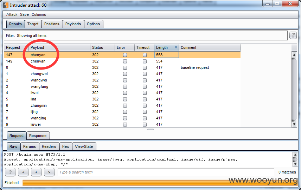
Task: Toggle Timeout checkbox for zhangwei row
Action: (145, 74)
